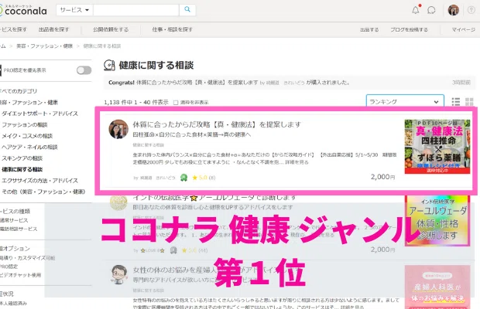This screenshot has width=480, height=309.
Task: Select すべてのカテゴリ in the sidebar
Action: pos(19,91)
